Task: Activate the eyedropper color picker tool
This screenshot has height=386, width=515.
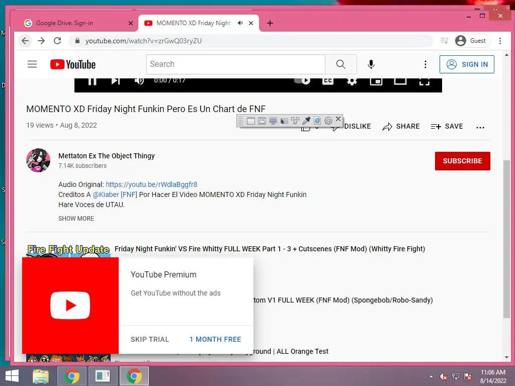Action: pyautogui.click(x=306, y=121)
